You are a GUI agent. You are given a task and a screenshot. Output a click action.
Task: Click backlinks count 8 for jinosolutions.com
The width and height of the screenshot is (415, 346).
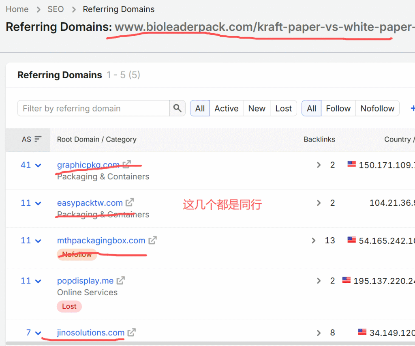332,333
